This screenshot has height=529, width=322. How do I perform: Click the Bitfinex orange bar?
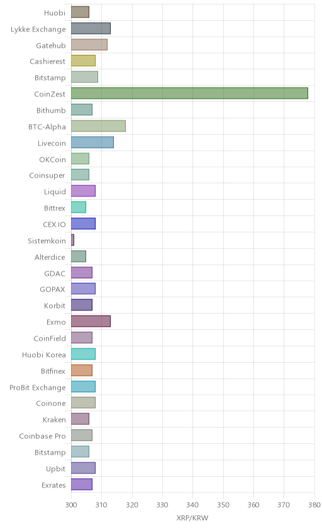[x=82, y=370]
